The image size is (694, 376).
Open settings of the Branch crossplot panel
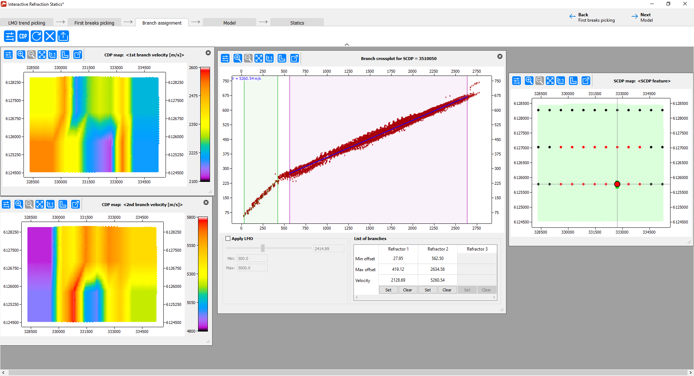[225, 58]
